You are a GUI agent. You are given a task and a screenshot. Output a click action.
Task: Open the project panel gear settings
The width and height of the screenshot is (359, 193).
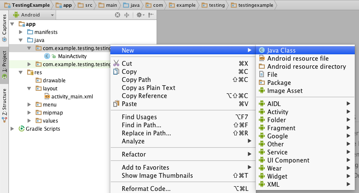[x=139, y=15]
